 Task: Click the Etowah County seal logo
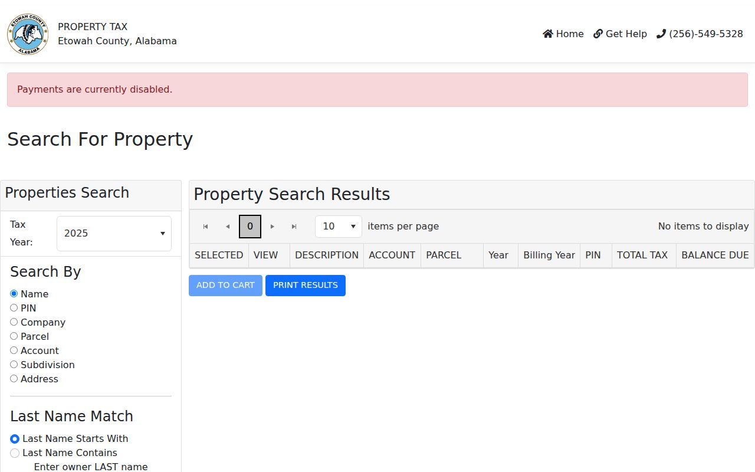(x=28, y=34)
